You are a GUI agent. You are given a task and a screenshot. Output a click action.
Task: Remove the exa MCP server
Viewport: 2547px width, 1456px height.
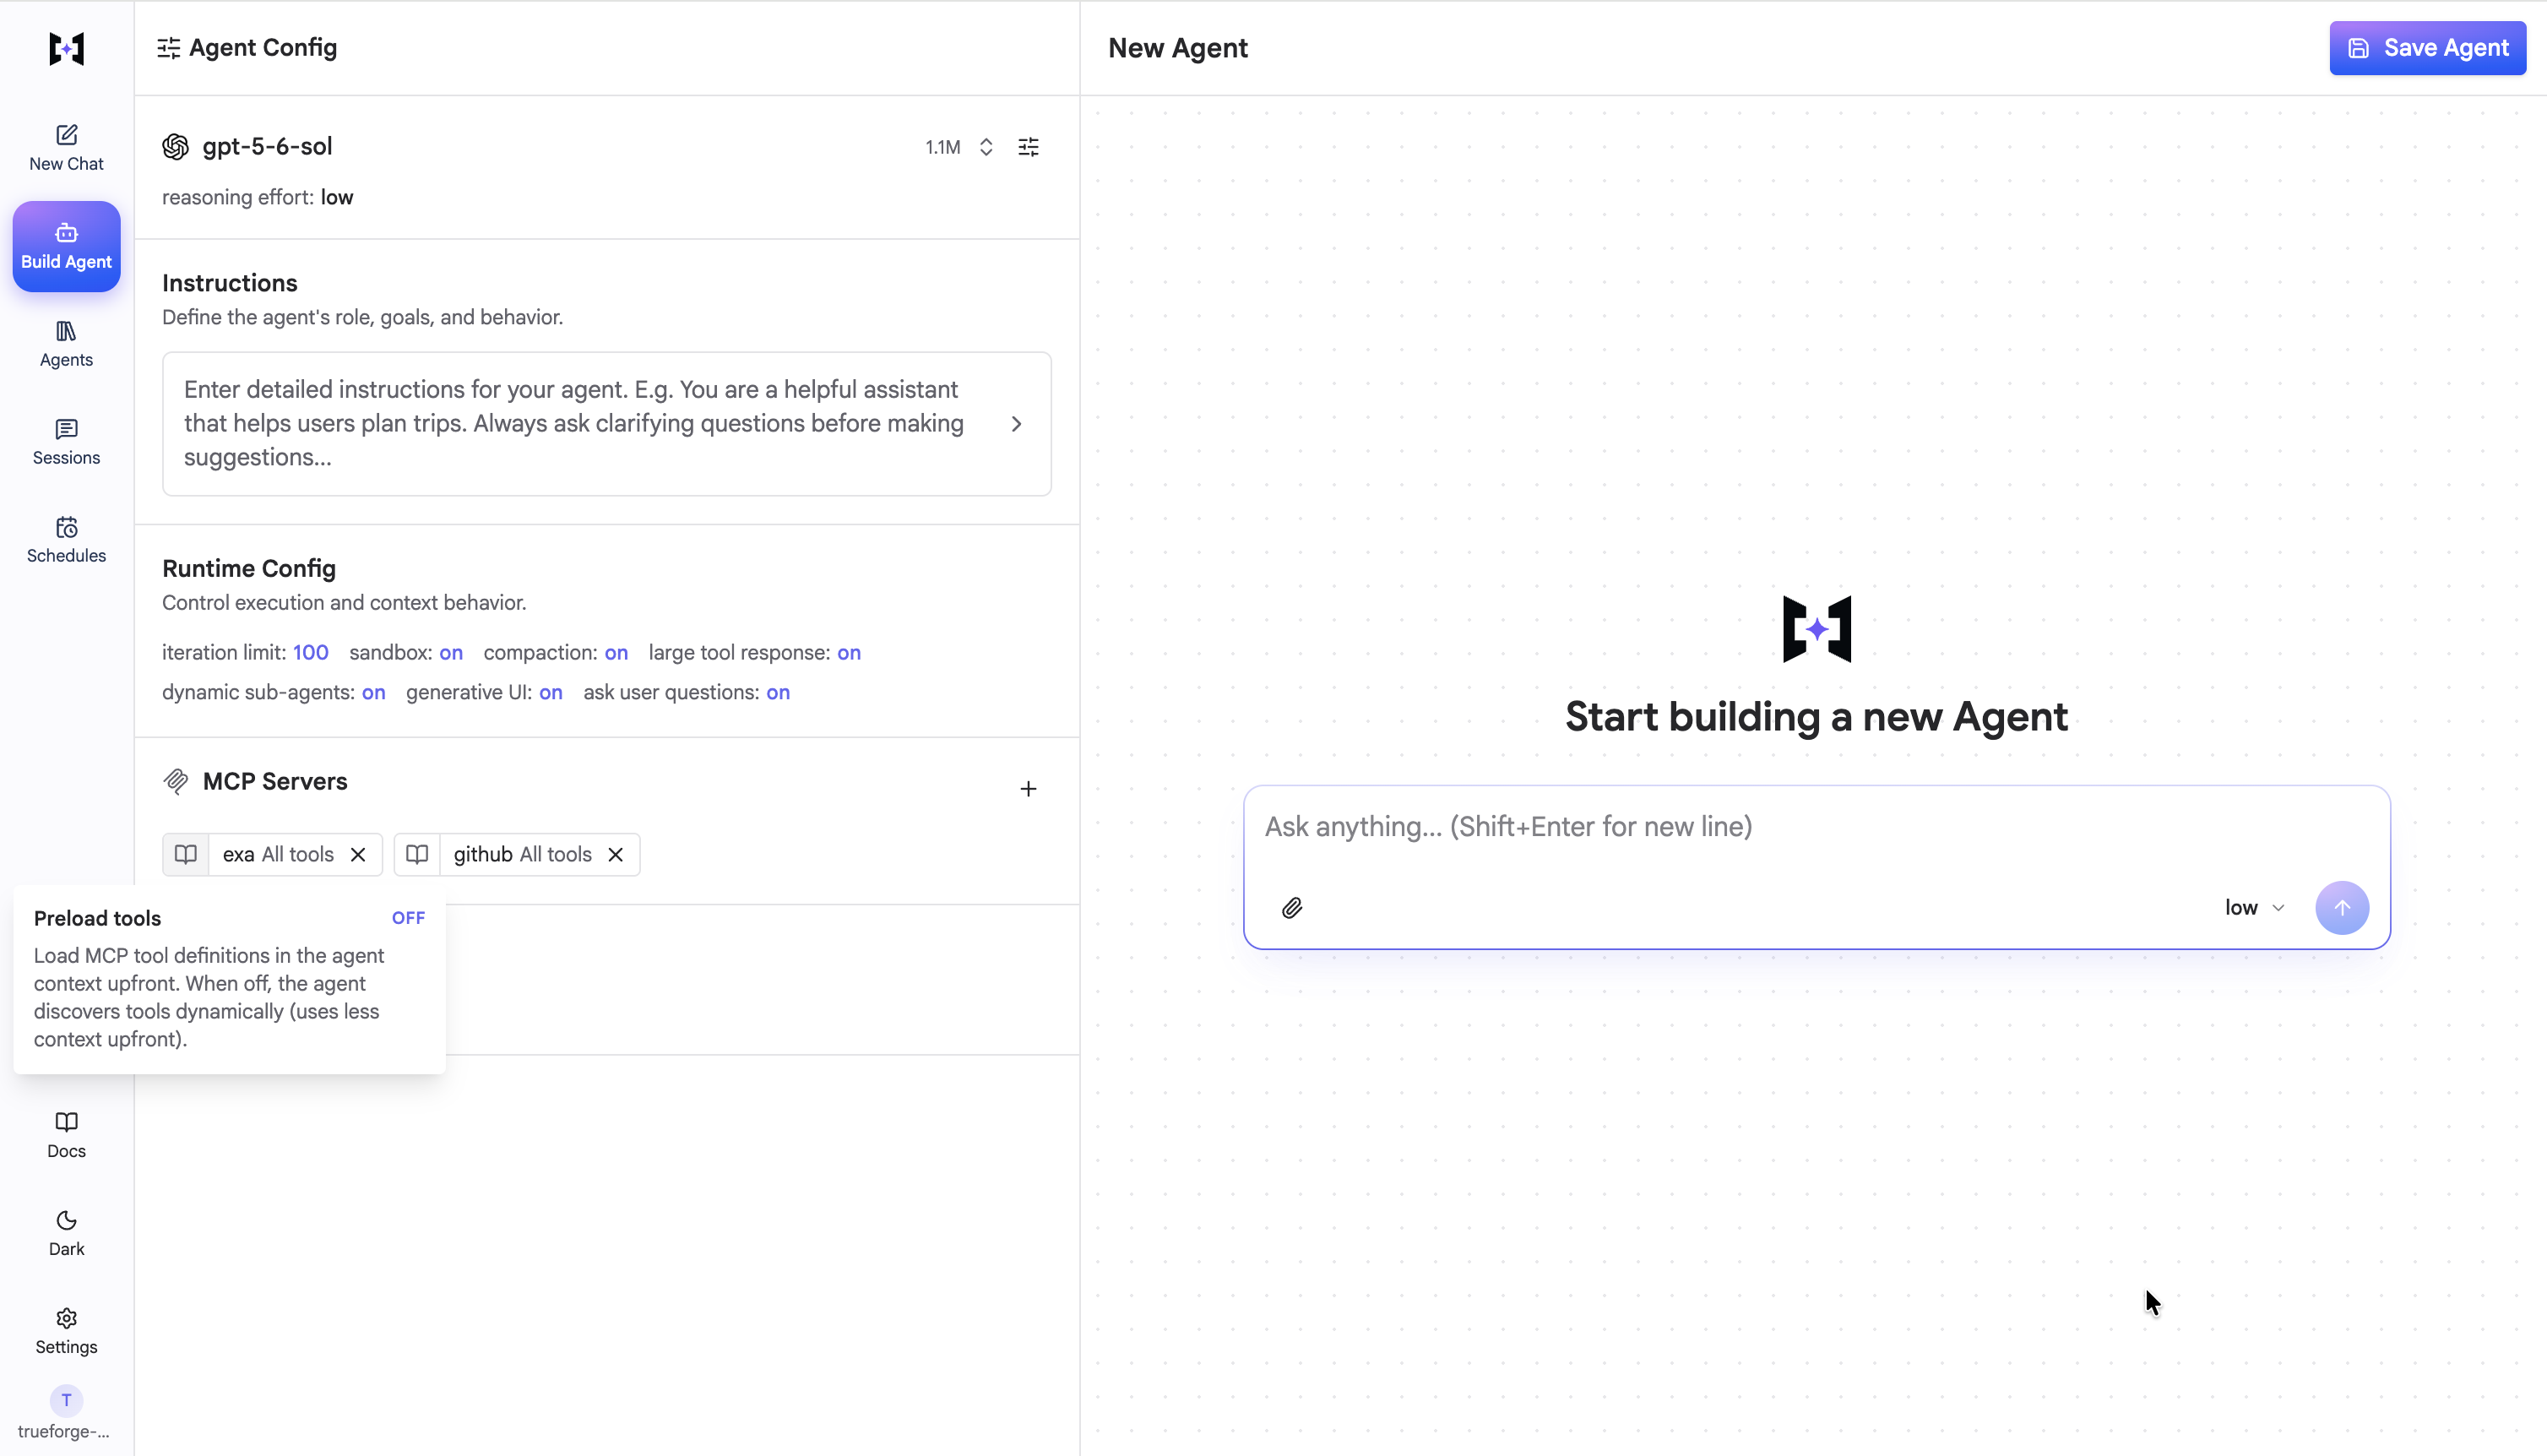[x=359, y=854]
